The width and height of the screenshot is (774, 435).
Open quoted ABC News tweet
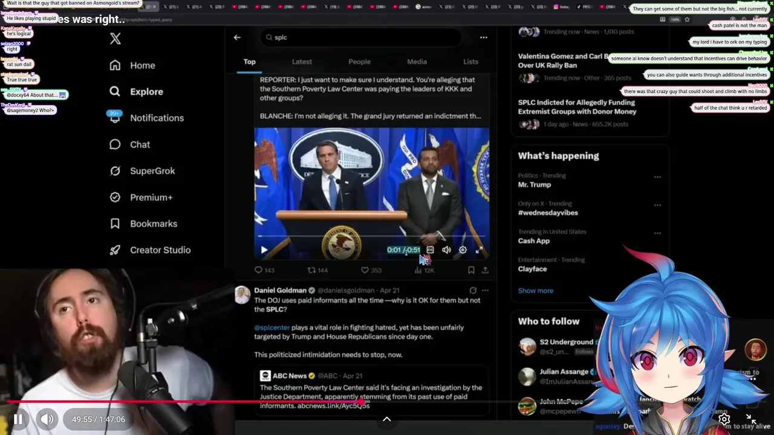point(371,390)
